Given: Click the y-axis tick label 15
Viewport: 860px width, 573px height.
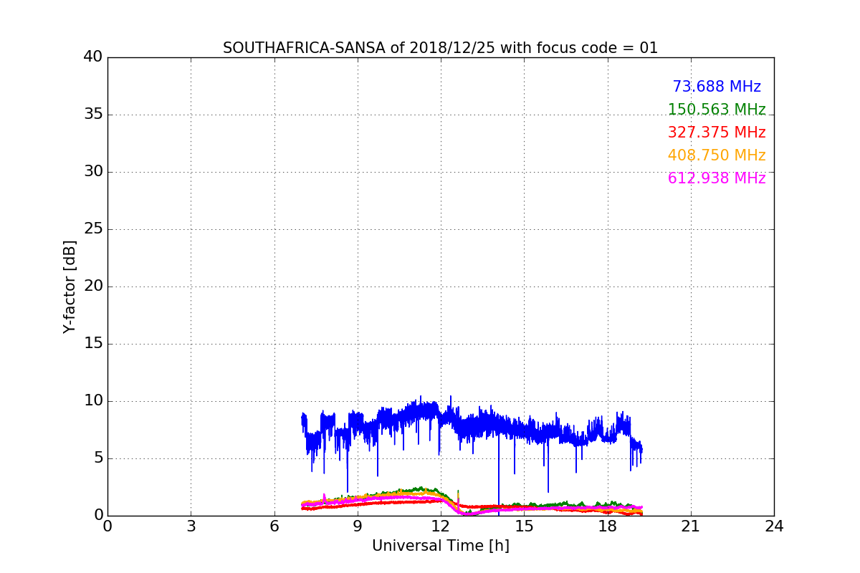Looking at the screenshot, I should tap(93, 344).
